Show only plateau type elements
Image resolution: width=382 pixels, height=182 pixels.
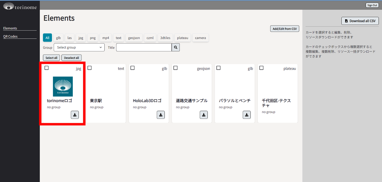coord(182,38)
